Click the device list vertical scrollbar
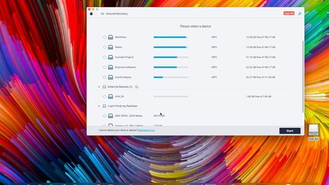Viewport: 329px width, 185px height. pyautogui.click(x=303, y=77)
